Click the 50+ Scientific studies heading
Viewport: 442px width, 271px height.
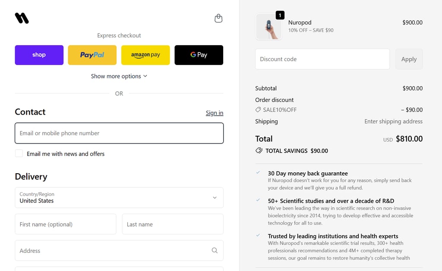pyautogui.click(x=331, y=201)
